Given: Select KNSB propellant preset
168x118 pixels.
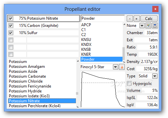Looking at the screenshot, I should (x=102, y=49).
